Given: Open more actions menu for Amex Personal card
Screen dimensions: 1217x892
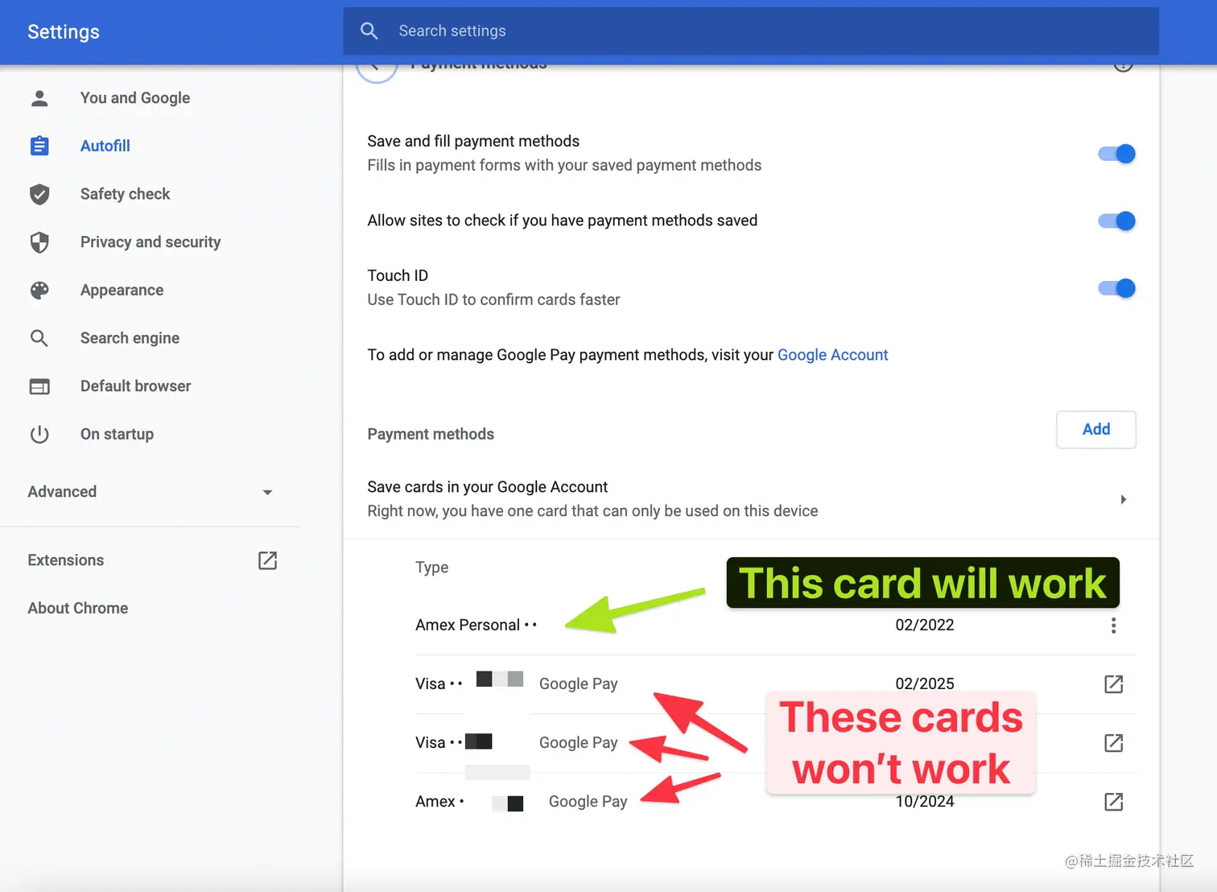Looking at the screenshot, I should (1113, 626).
